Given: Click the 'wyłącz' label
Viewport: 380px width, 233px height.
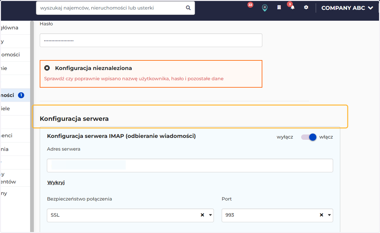Looking at the screenshot, I should click(x=285, y=137).
